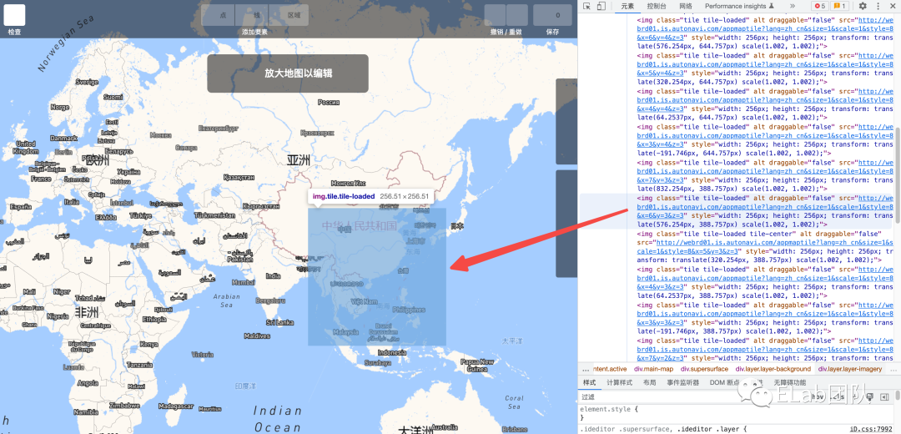Viewport: 901px width, 434px height.
Task: Open DevTools settings gear
Action: 862,6
